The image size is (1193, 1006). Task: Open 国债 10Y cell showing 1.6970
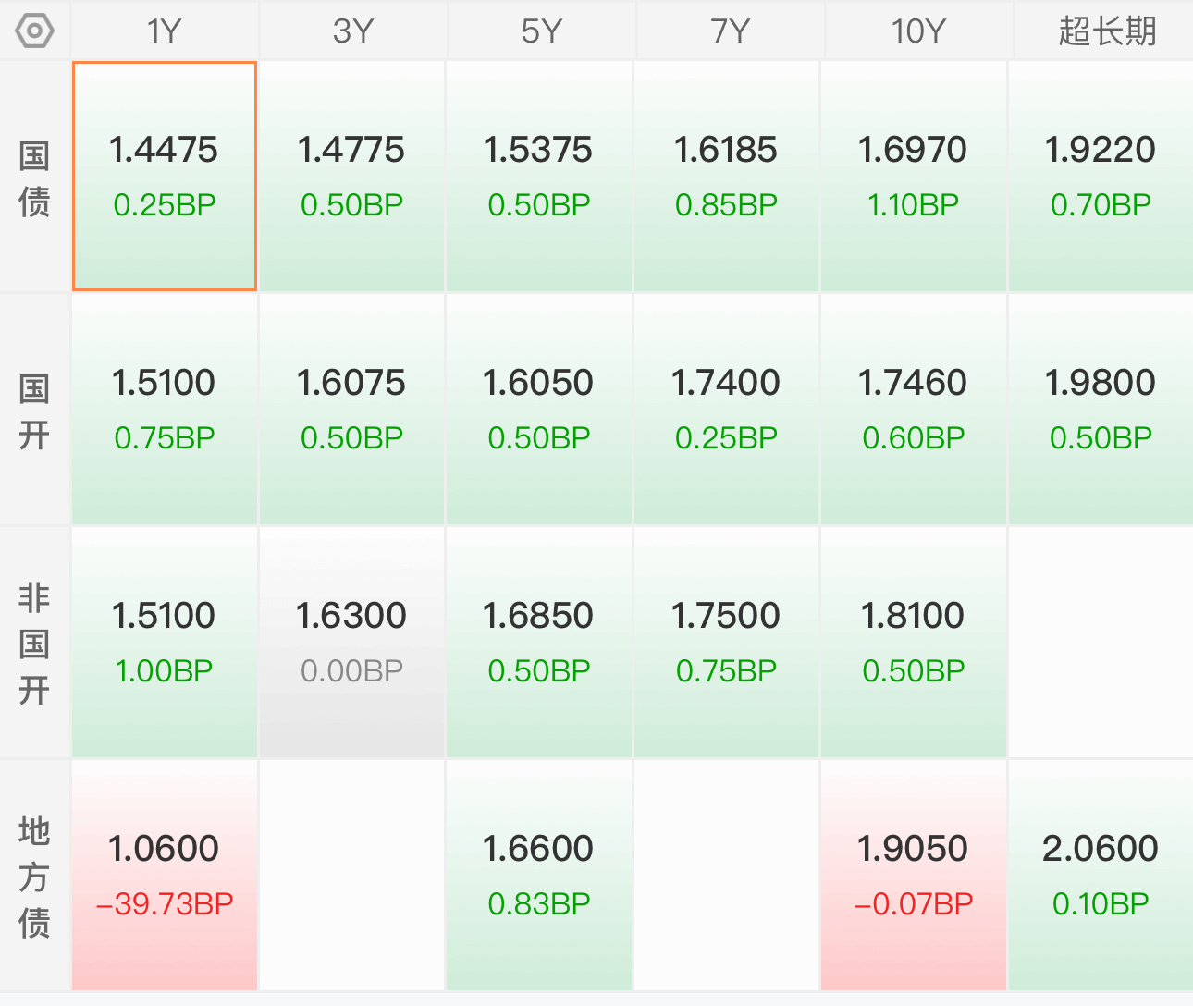(x=913, y=176)
